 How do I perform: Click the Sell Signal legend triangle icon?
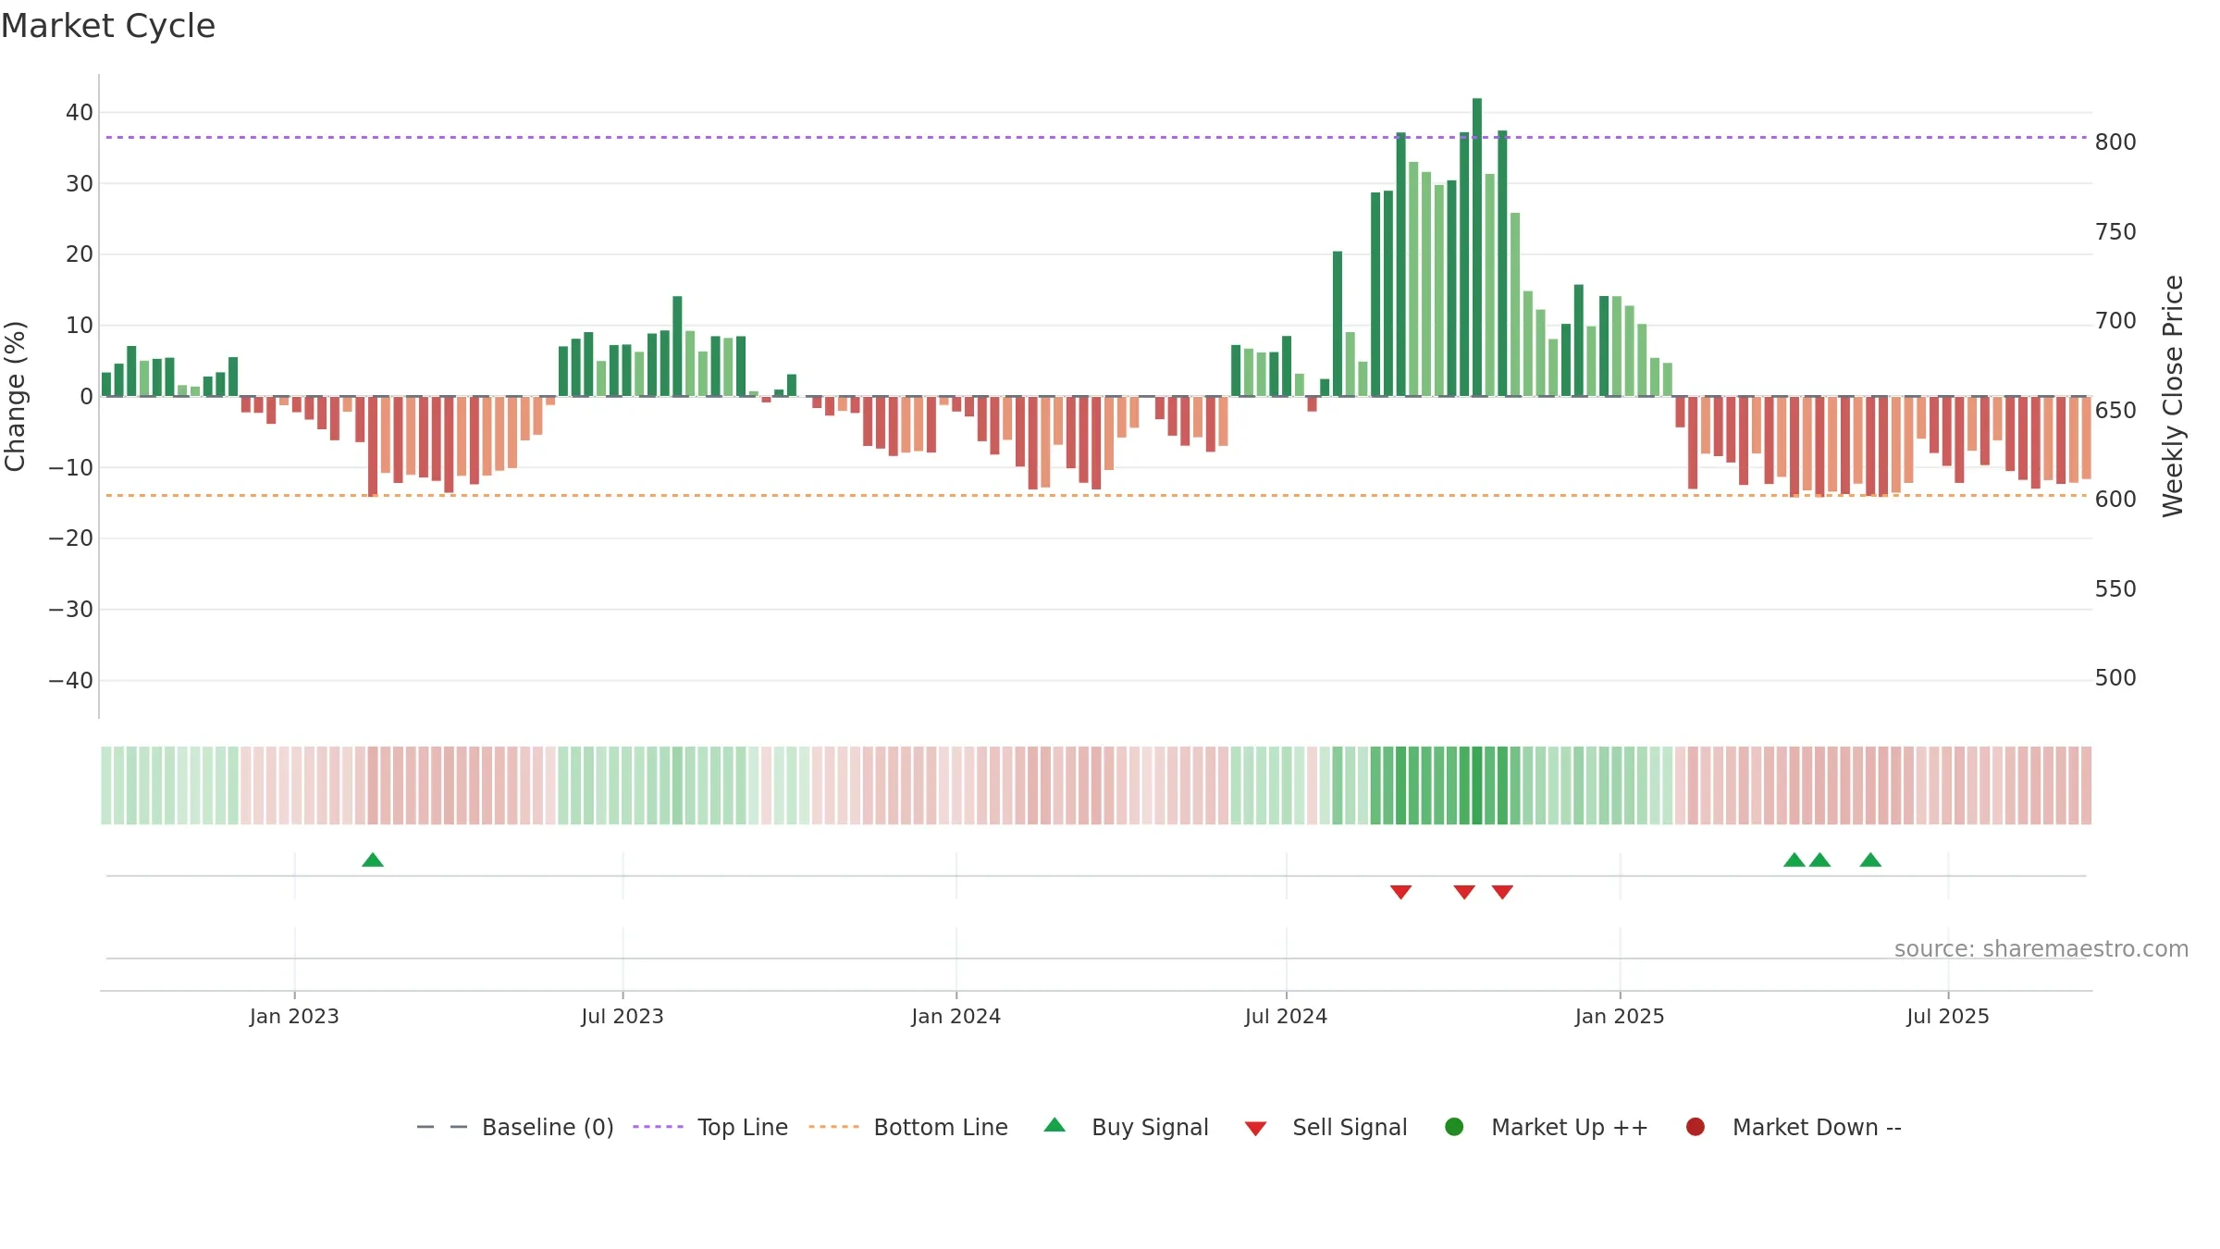(1255, 1129)
